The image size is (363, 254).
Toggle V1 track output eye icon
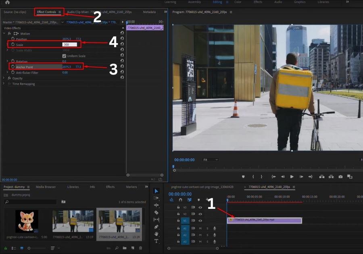point(200,221)
